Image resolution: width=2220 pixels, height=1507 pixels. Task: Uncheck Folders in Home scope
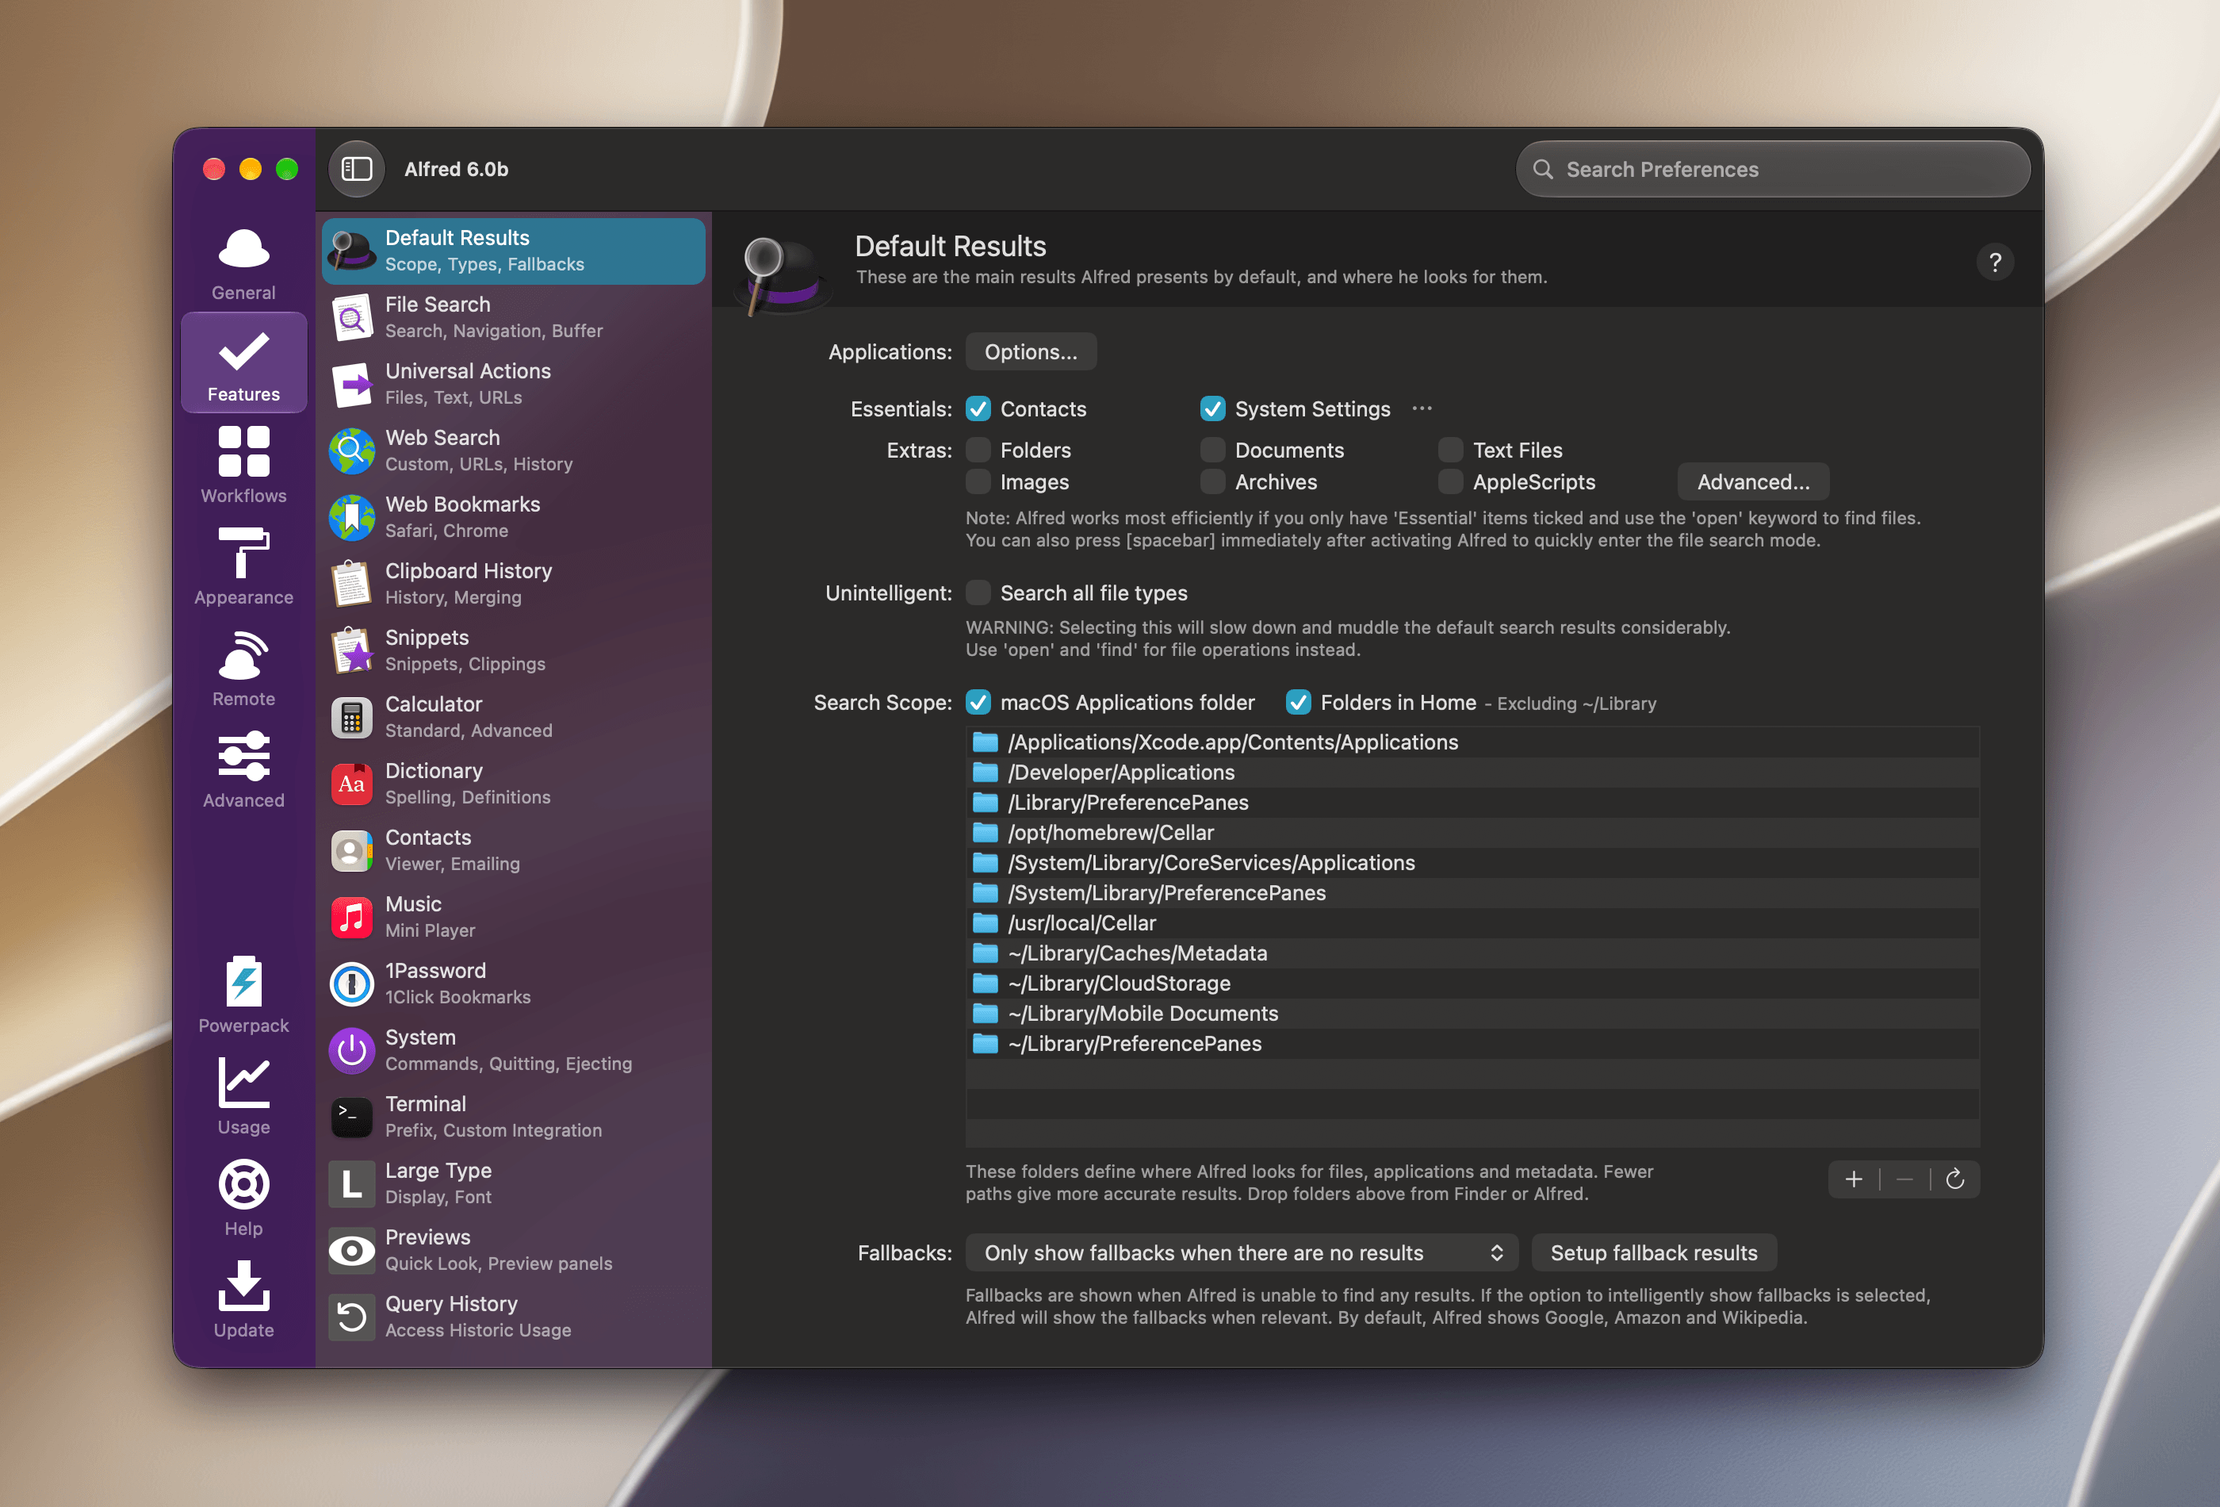coord(1298,703)
